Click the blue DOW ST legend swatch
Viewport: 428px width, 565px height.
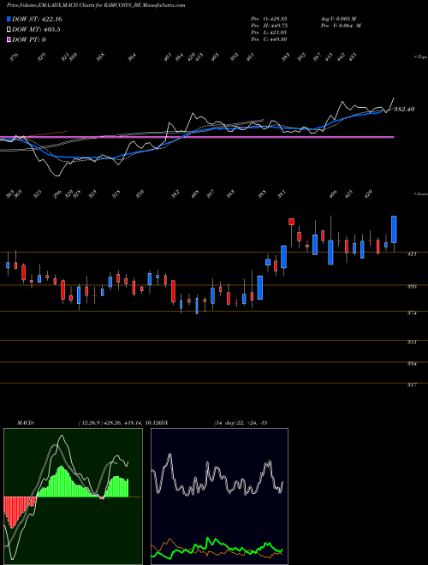coord(9,19)
